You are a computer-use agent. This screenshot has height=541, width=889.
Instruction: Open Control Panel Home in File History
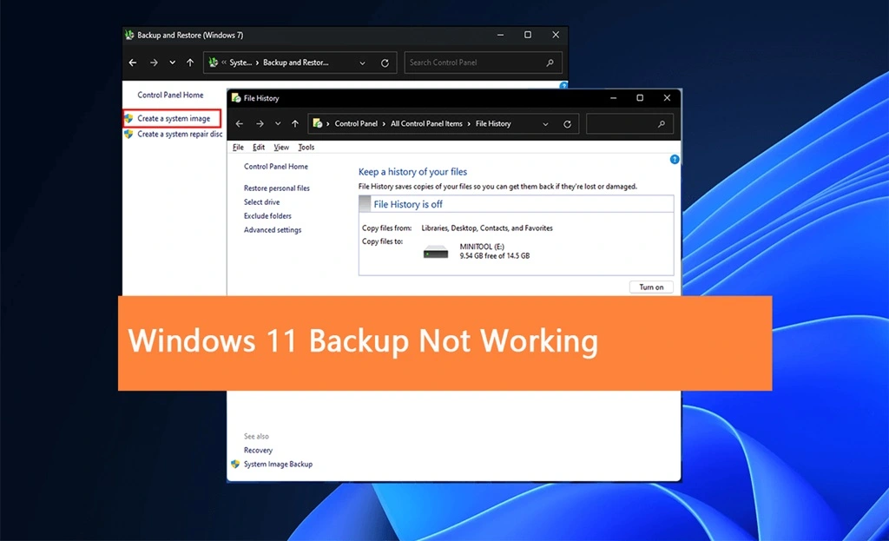pyautogui.click(x=276, y=166)
